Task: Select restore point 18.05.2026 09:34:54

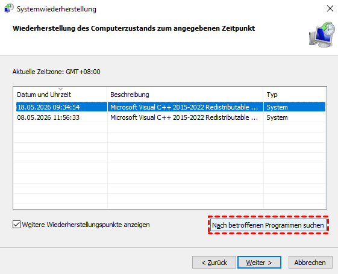Action: tap(49, 107)
